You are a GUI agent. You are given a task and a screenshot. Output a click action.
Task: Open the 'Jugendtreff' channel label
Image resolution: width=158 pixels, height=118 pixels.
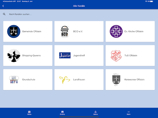pyautogui.click(x=79, y=56)
